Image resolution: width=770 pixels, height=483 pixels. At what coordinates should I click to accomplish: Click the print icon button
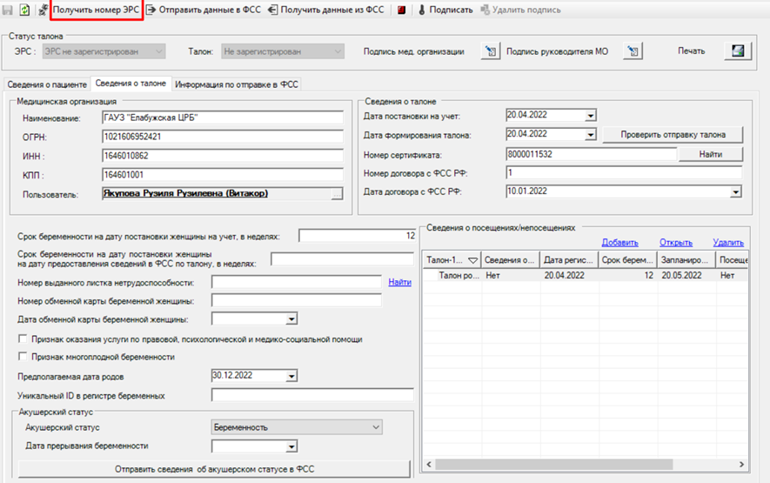(x=738, y=51)
